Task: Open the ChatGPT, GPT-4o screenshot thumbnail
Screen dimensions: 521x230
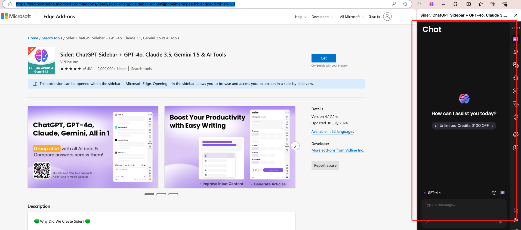Action: click(x=93, y=147)
